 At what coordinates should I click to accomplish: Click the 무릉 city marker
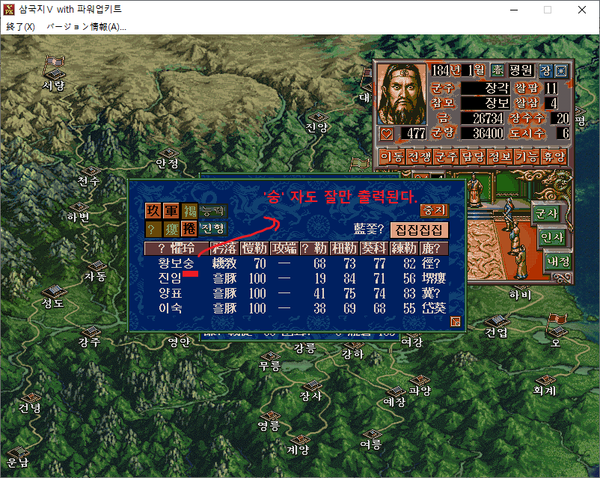(x=271, y=356)
